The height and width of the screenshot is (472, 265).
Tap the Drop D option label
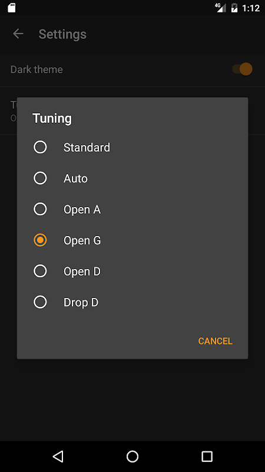81,303
